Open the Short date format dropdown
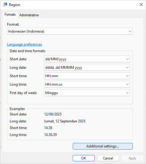 pyautogui.click(x=87, y=59)
